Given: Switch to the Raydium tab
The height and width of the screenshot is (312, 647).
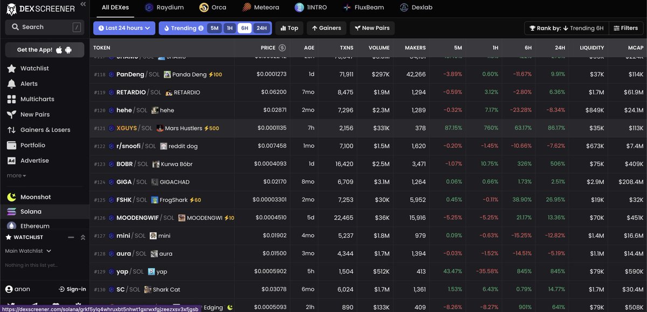Looking at the screenshot, I should (164, 8).
